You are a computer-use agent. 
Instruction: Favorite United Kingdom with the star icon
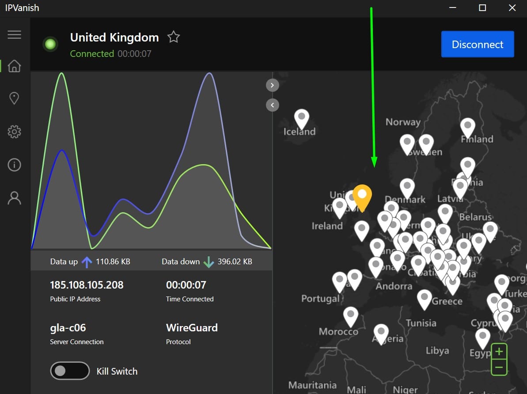tap(174, 37)
